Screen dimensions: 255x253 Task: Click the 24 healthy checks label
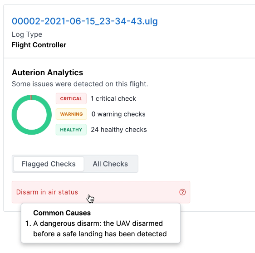click(119, 130)
